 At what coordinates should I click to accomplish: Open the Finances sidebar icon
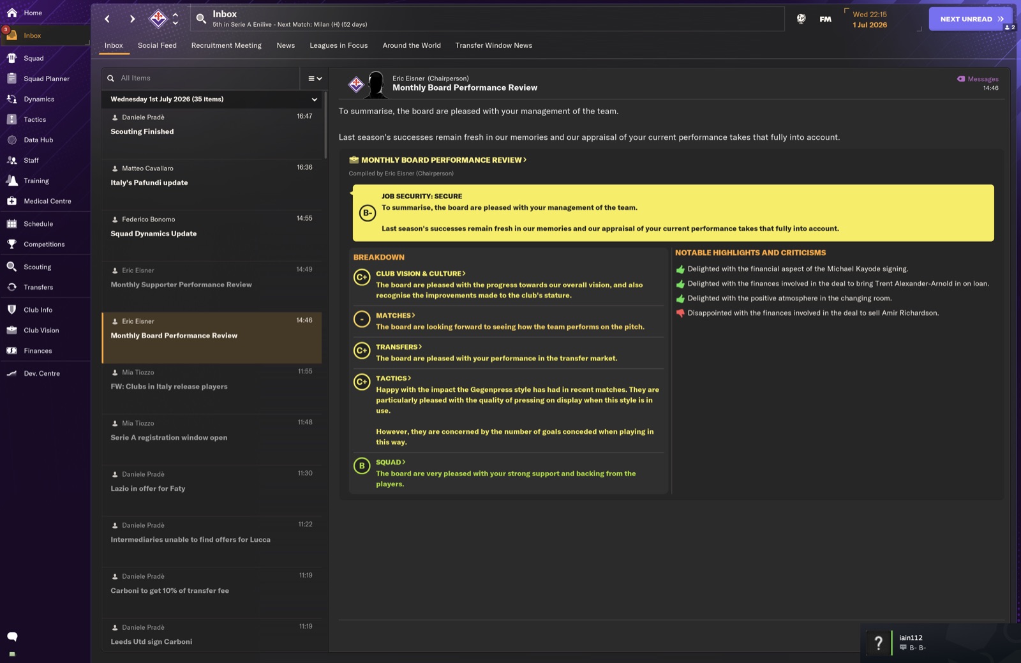pyautogui.click(x=11, y=350)
